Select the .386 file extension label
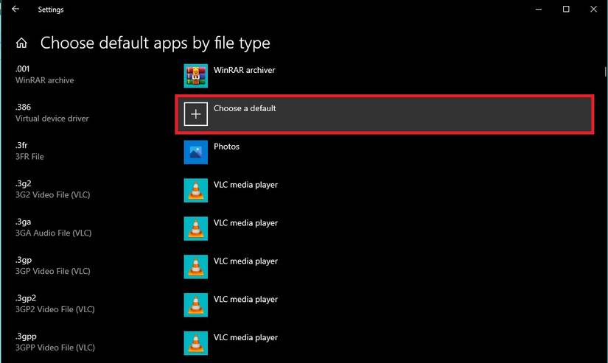 click(x=23, y=107)
